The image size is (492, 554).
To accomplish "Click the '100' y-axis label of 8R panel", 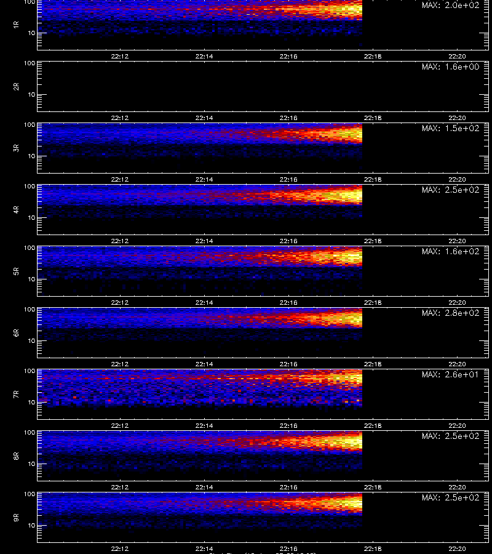I will (x=30, y=433).
